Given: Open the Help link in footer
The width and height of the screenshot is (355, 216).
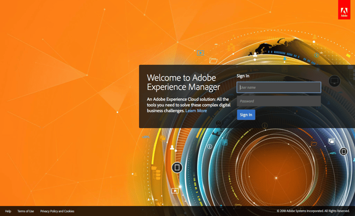Looking at the screenshot, I should (8, 211).
